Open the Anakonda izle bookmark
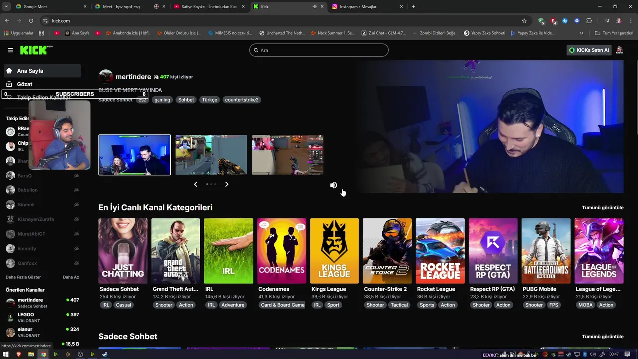The image size is (638, 359). pos(128,33)
